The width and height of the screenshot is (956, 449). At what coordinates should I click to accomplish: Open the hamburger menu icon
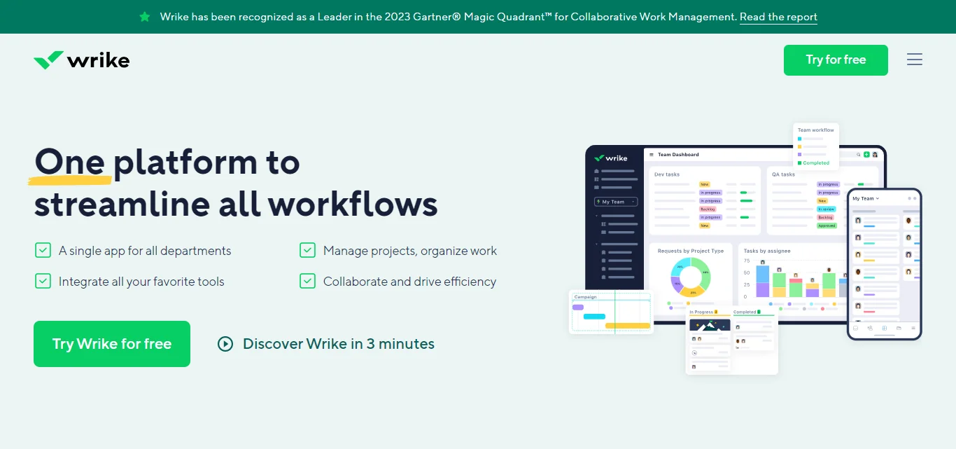pos(915,60)
